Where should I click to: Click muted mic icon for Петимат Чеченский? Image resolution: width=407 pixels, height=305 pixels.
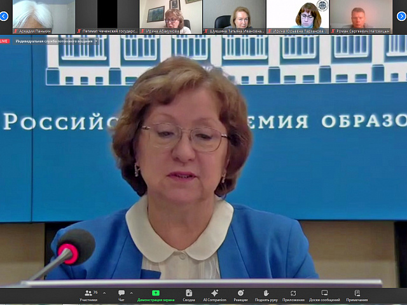tap(79, 31)
